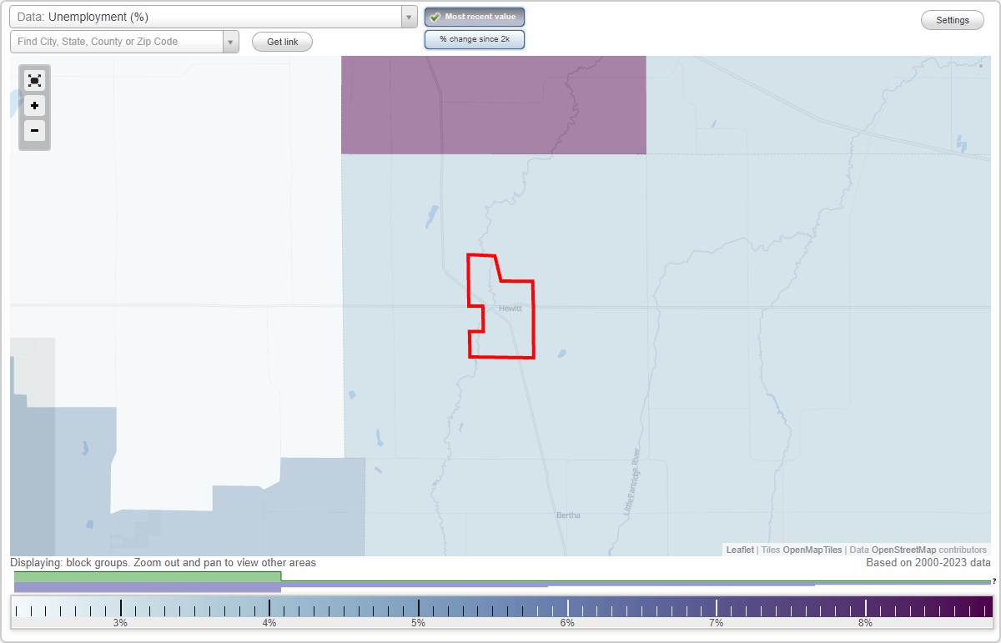Image resolution: width=1001 pixels, height=643 pixels.
Task: Visit the OpenMapTiles link
Action: point(812,550)
